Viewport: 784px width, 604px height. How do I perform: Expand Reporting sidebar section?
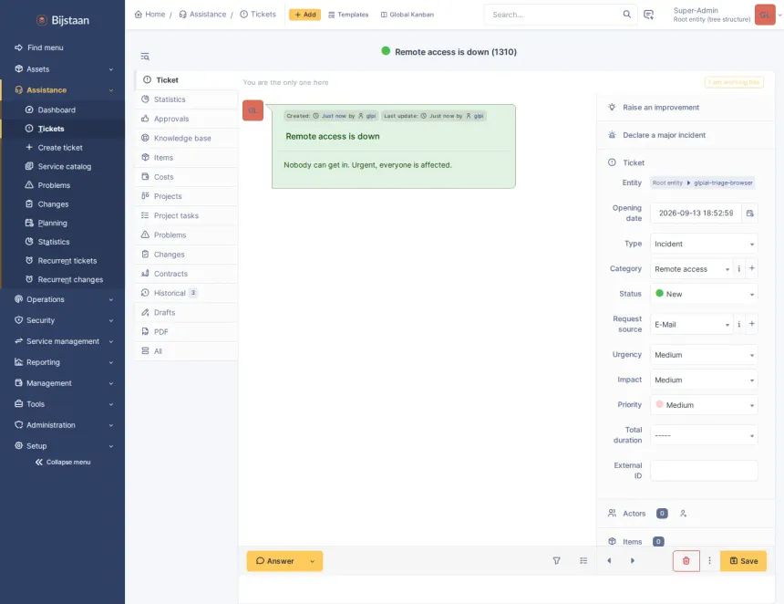click(63, 362)
